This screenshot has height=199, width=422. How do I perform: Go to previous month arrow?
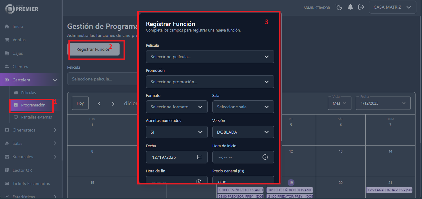pyautogui.click(x=99, y=104)
